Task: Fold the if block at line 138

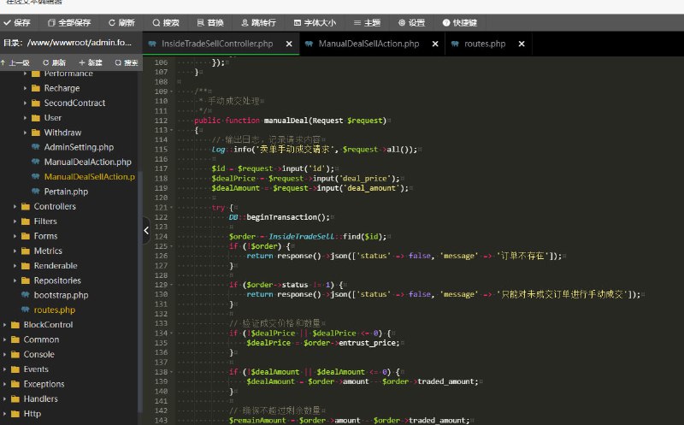Action: 172,372
